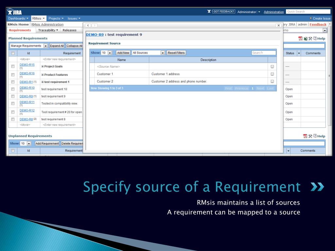Open the Manage Requirements dropdown
This screenshot has width=335, height=251.
point(45,46)
